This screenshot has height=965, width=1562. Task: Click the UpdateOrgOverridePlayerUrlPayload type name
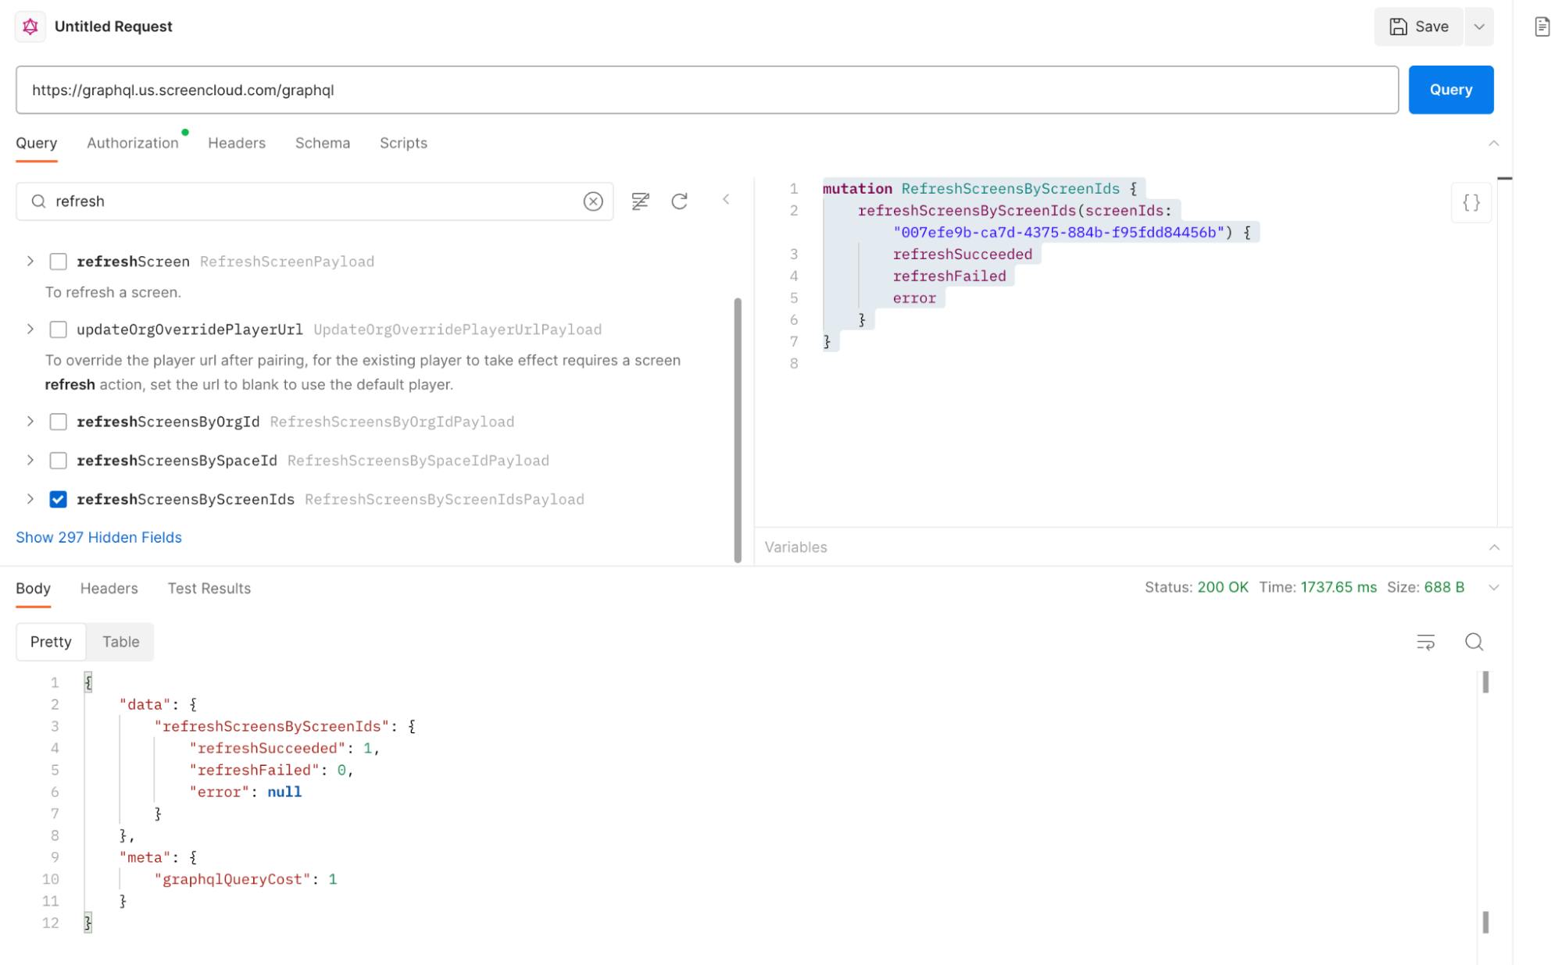pyautogui.click(x=457, y=329)
